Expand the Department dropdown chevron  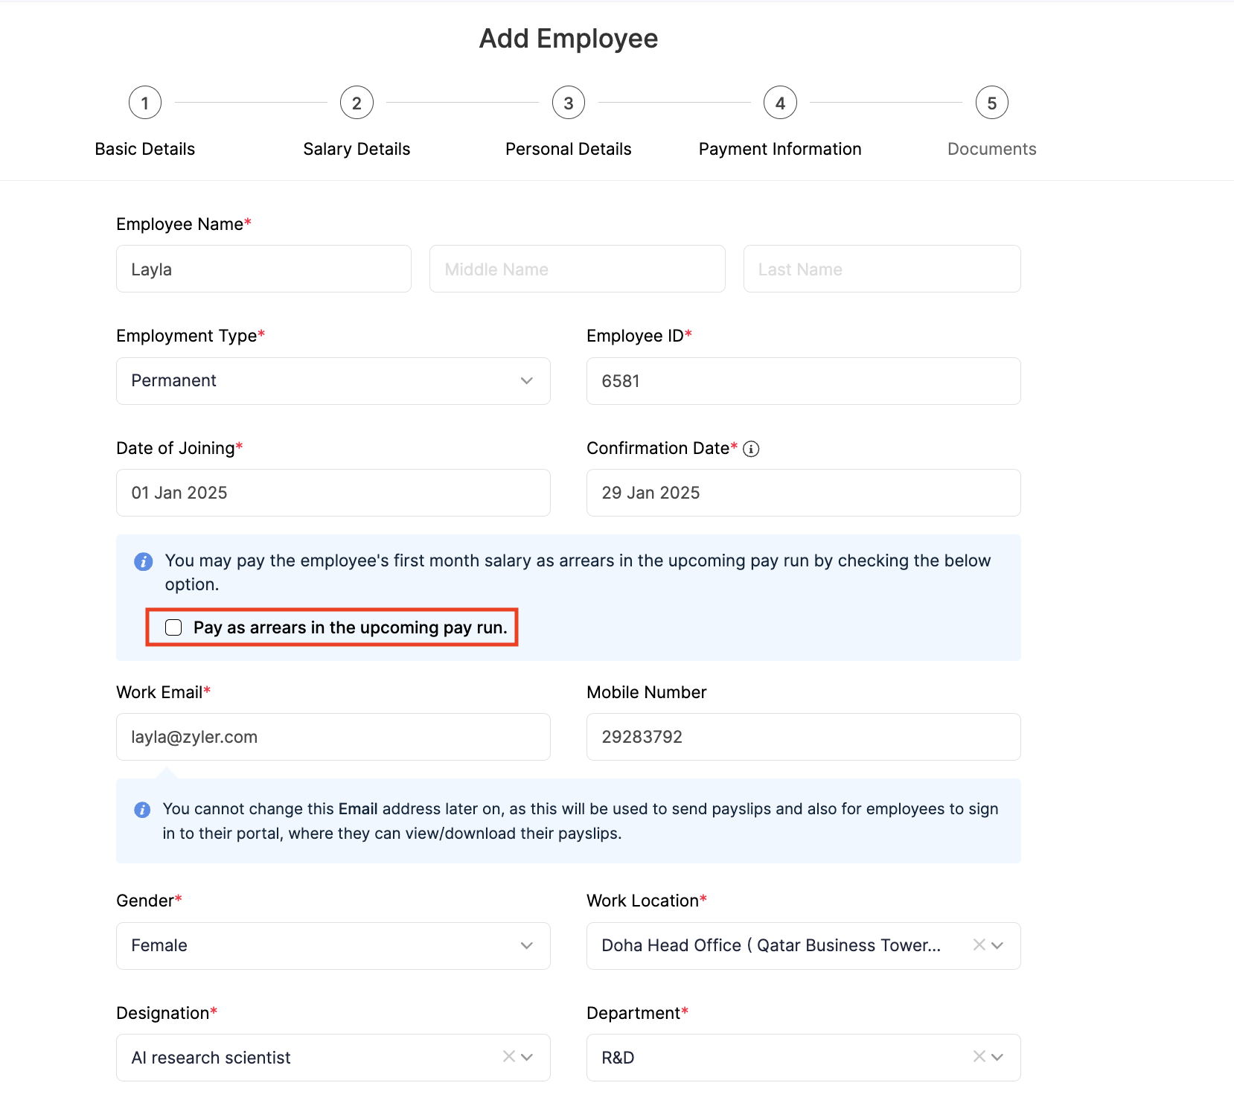[x=997, y=1057]
